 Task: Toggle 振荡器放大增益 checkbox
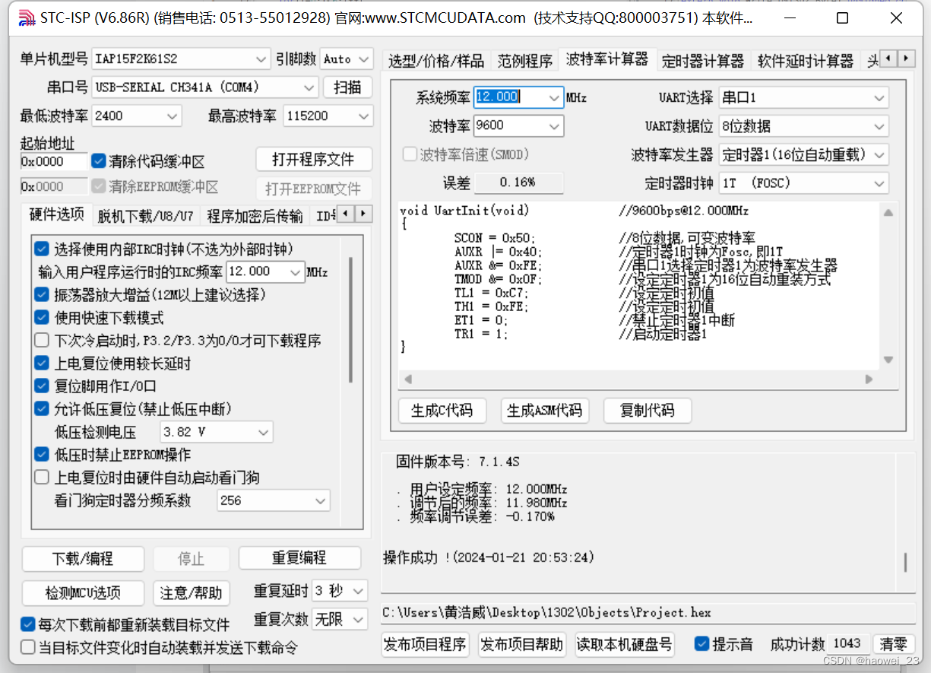click(x=42, y=294)
